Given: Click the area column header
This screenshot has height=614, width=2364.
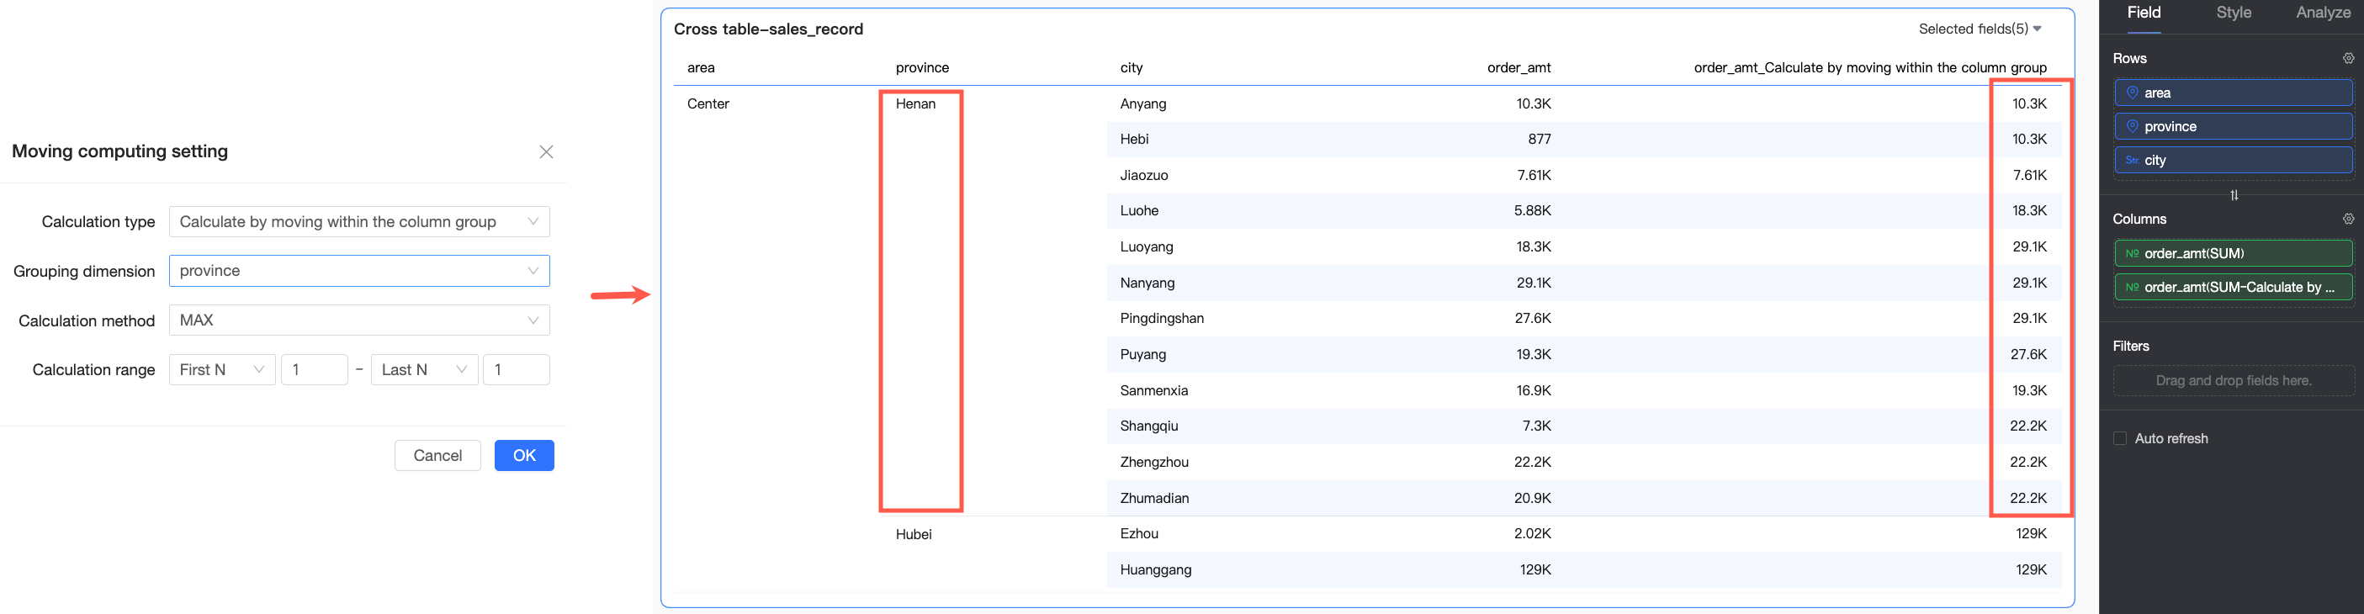Looking at the screenshot, I should (x=700, y=68).
